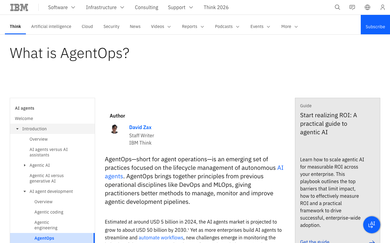Follow the AI agents link in intro
The height and width of the screenshot is (243, 390).
[194, 172]
